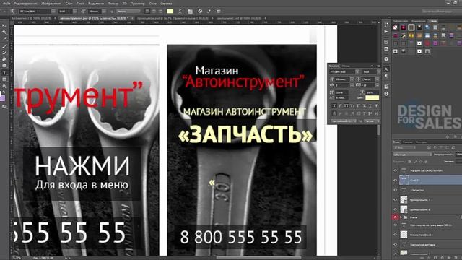Viewport: 462px width, 260px height.
Task: Select the Магазин АВТОИНСТРУМЕНТ layer name
Action: [427, 170]
